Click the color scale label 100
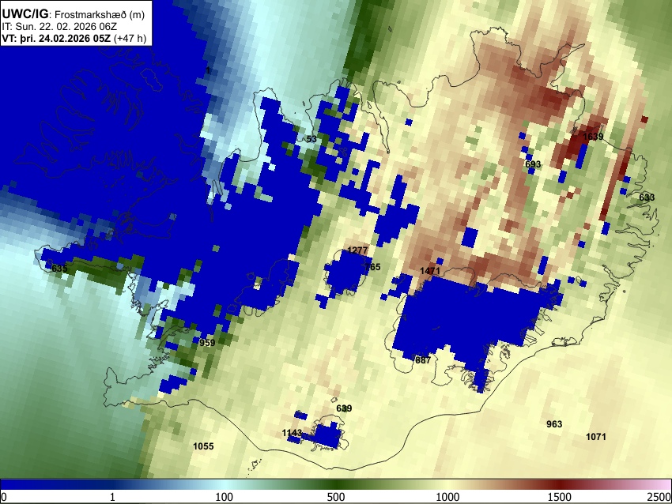Screen dimensions: 672x504 click(x=225, y=497)
